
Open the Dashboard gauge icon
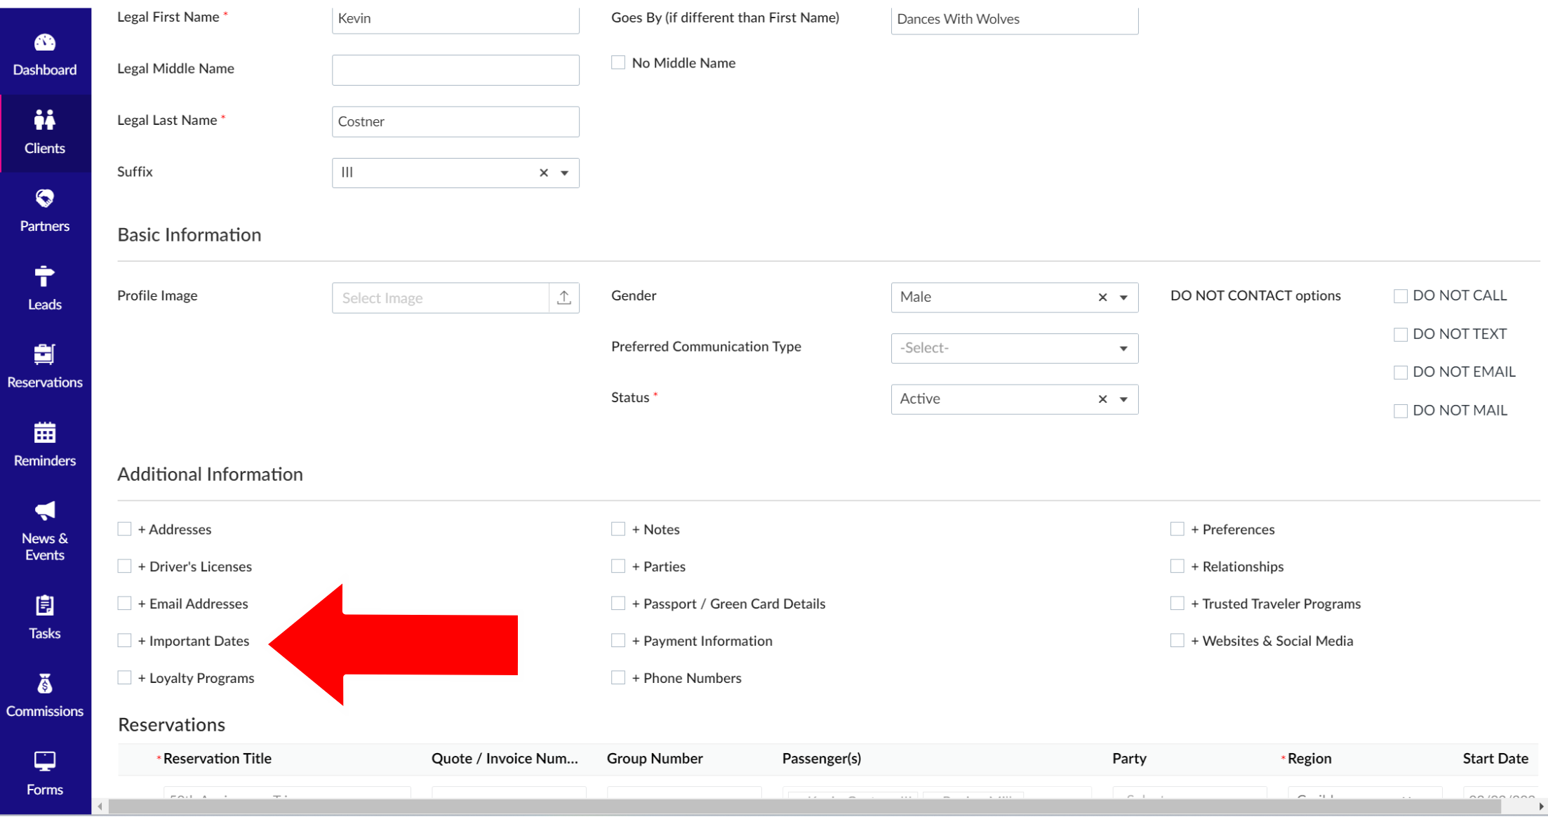pos(44,43)
